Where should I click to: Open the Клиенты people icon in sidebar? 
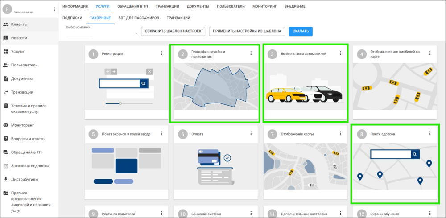point(6,25)
